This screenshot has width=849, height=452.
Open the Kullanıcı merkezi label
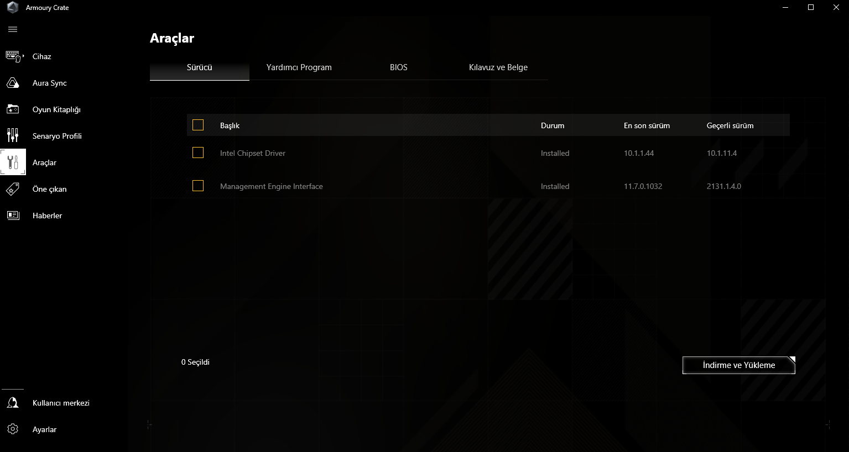[61, 403]
